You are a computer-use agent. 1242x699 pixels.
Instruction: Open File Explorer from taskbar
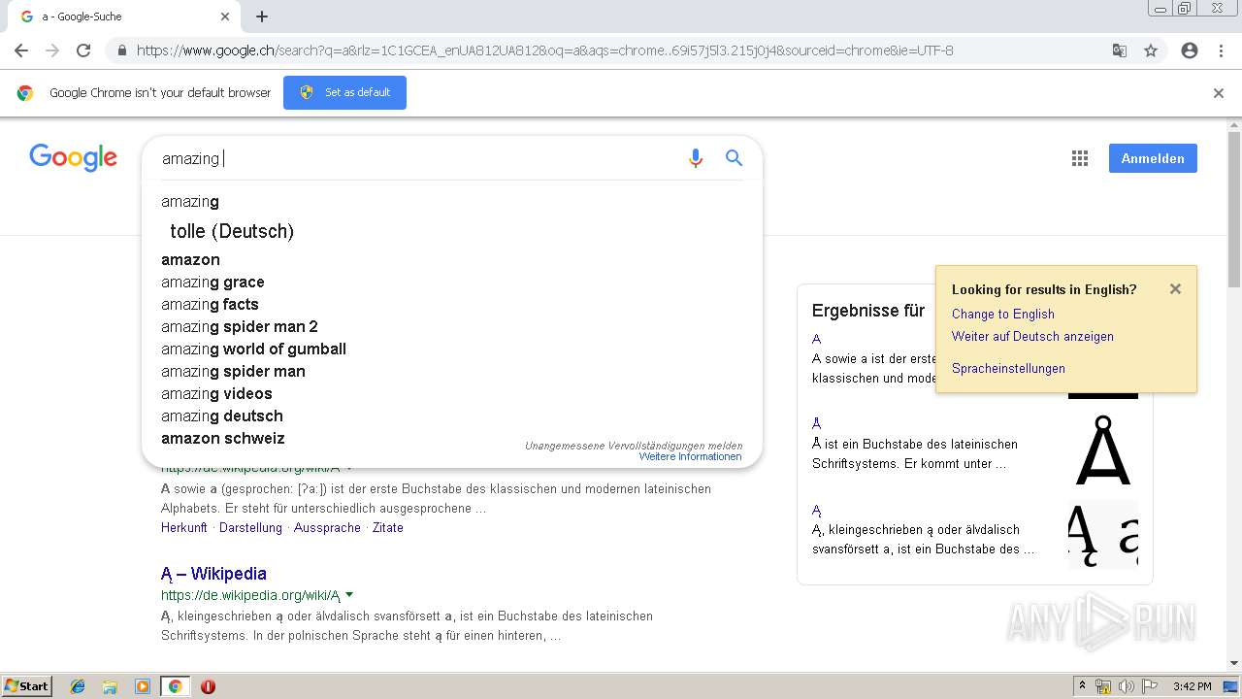click(110, 686)
